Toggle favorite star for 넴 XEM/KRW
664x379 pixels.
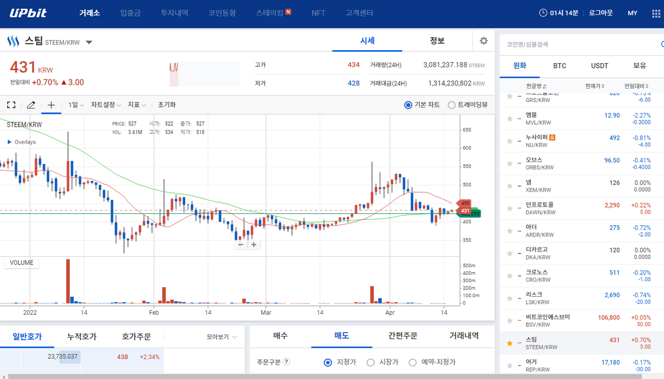click(510, 186)
